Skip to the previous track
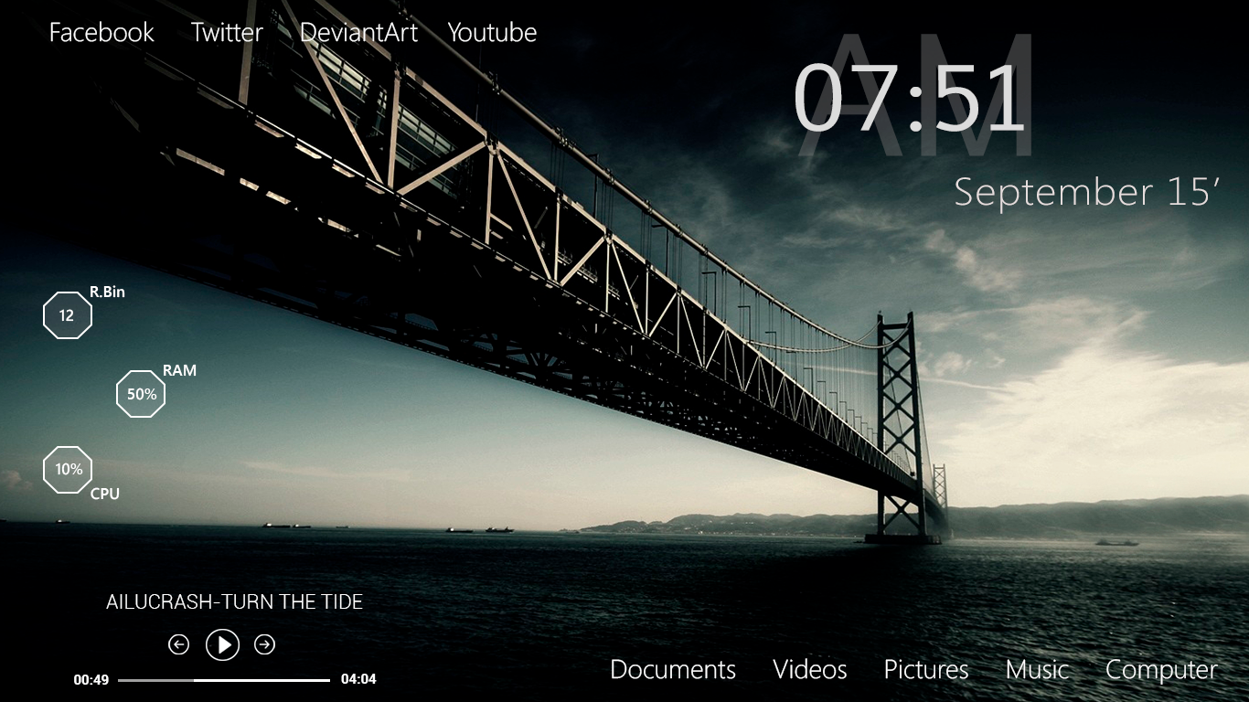 coord(178,644)
